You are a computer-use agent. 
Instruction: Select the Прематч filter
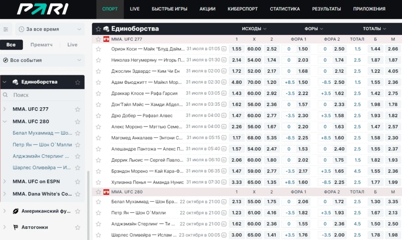[x=42, y=45]
